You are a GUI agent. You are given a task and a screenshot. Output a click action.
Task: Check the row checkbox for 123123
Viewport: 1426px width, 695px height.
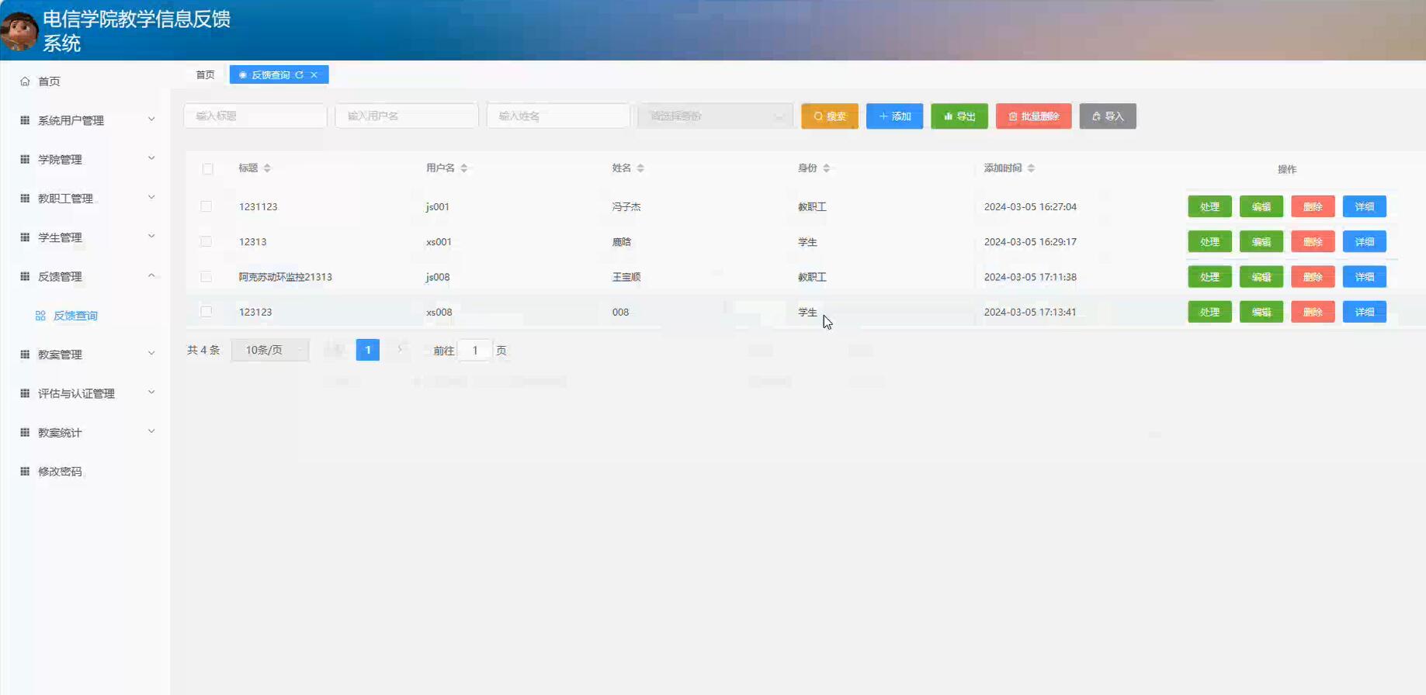point(206,311)
